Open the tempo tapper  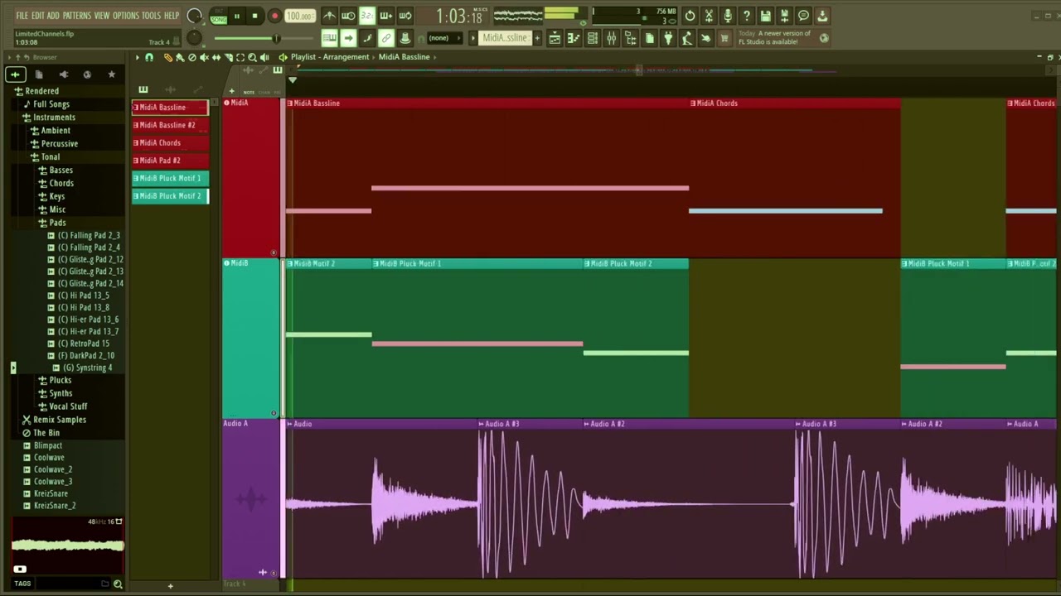click(x=687, y=38)
